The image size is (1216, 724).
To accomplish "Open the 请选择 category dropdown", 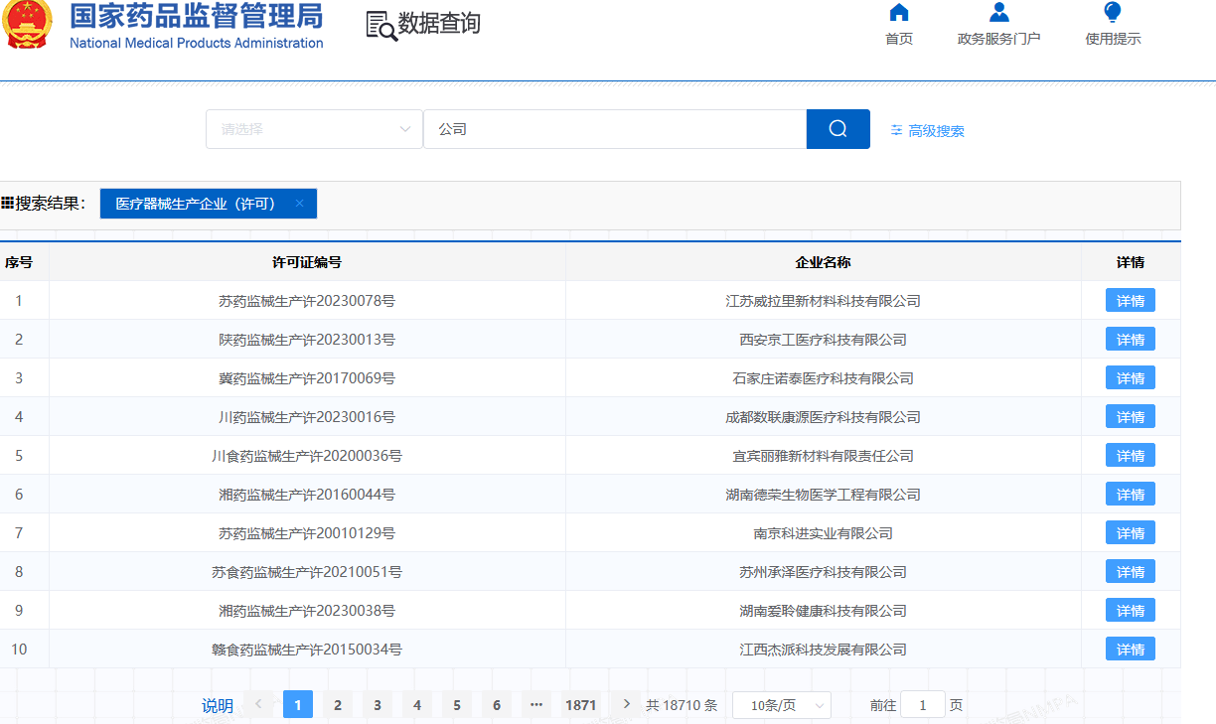I will pyautogui.click(x=314, y=129).
